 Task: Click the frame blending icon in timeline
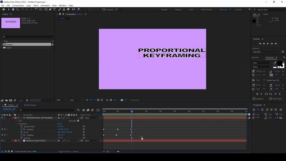(x=88, y=110)
